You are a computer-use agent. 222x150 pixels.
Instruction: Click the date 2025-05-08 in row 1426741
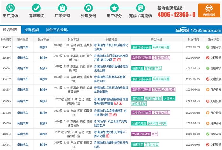click(193, 145)
